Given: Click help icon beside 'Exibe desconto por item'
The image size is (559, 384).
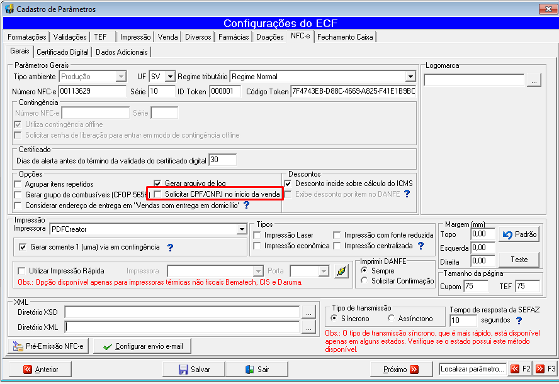Looking at the screenshot, I should (x=407, y=194).
